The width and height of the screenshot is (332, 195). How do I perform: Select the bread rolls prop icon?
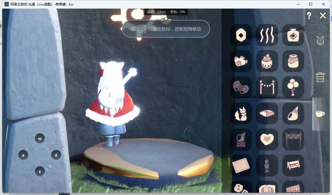241,61
